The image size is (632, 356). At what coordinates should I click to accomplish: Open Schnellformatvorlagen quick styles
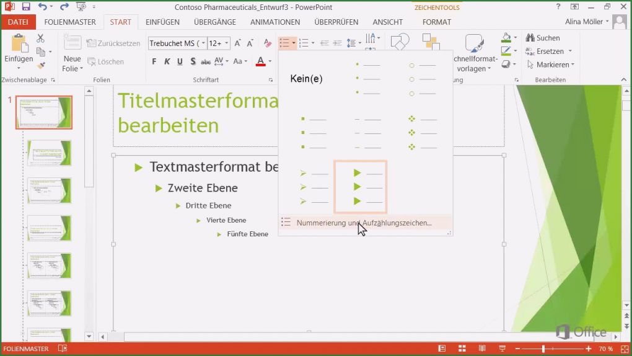pyautogui.click(x=475, y=53)
